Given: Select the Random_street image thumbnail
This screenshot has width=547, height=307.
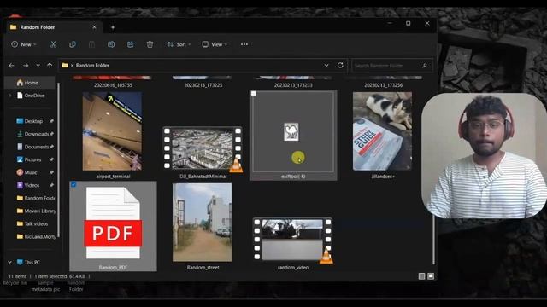Looking at the screenshot, I should pyautogui.click(x=203, y=222).
